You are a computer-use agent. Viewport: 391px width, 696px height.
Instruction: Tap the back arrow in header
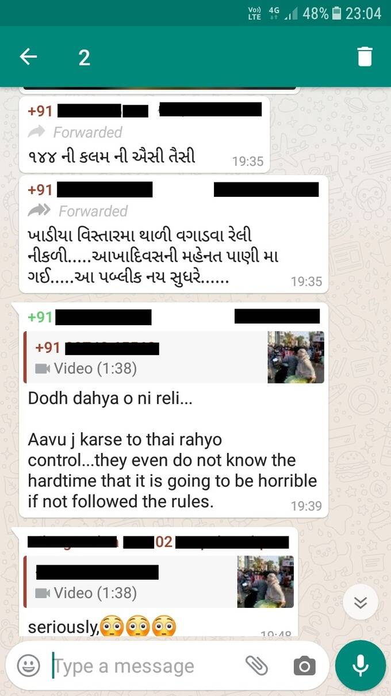pos(28,56)
